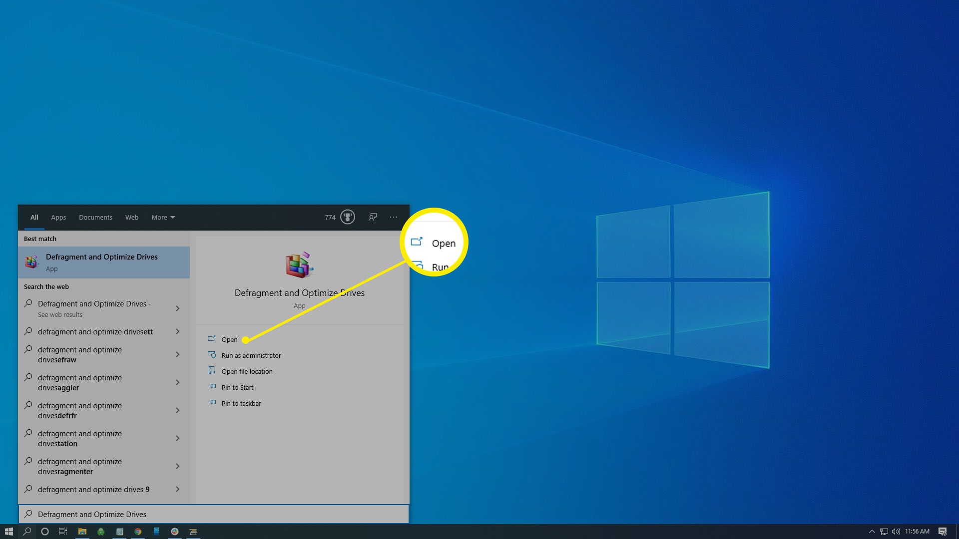This screenshot has width=959, height=539.
Task: Choose Pin to taskbar
Action: click(x=241, y=403)
